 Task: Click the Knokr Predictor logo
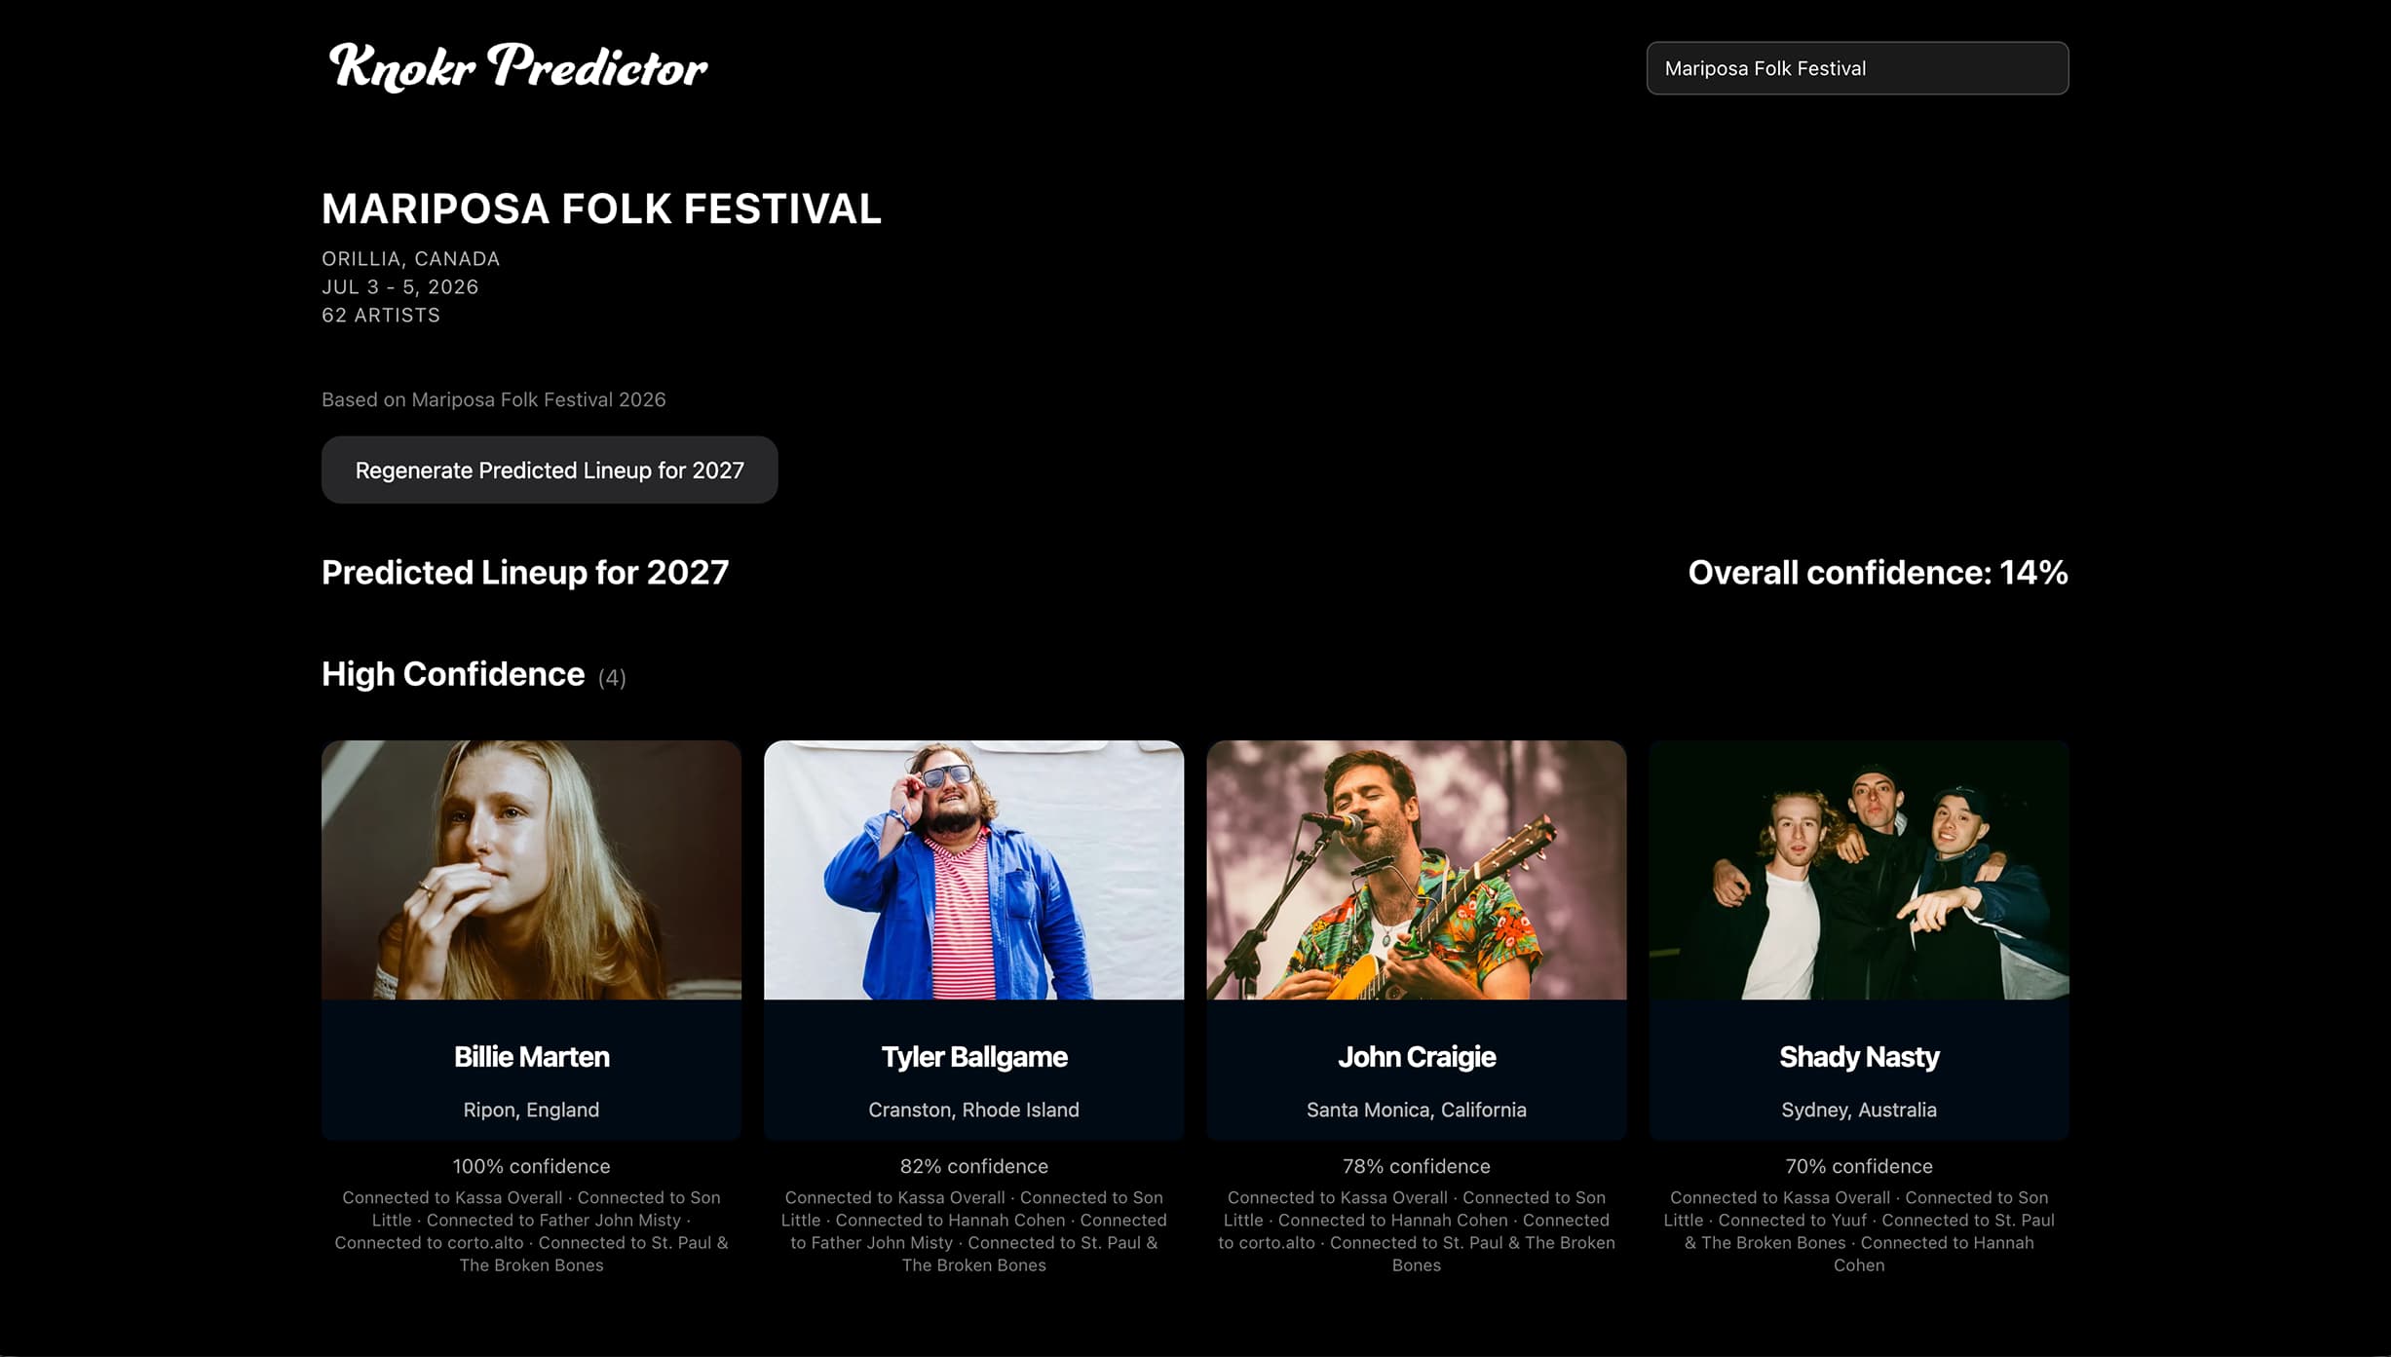coord(516,67)
